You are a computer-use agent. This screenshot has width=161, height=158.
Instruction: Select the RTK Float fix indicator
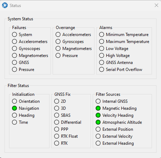pos(56,136)
